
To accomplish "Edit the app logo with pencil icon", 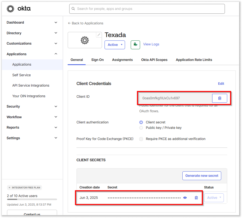I will tap(99, 35).
